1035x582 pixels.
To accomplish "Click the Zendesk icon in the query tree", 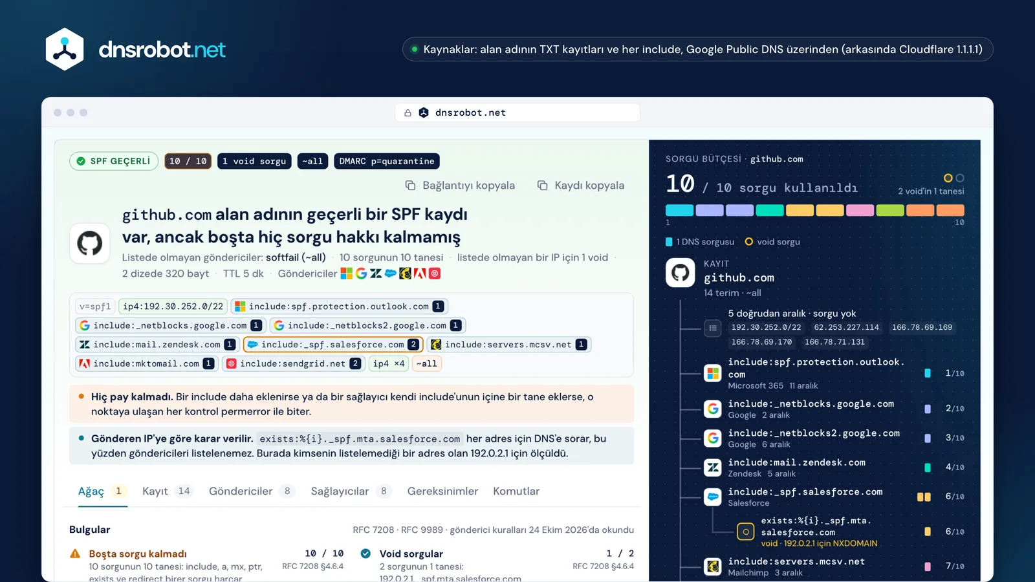I will tap(713, 467).
